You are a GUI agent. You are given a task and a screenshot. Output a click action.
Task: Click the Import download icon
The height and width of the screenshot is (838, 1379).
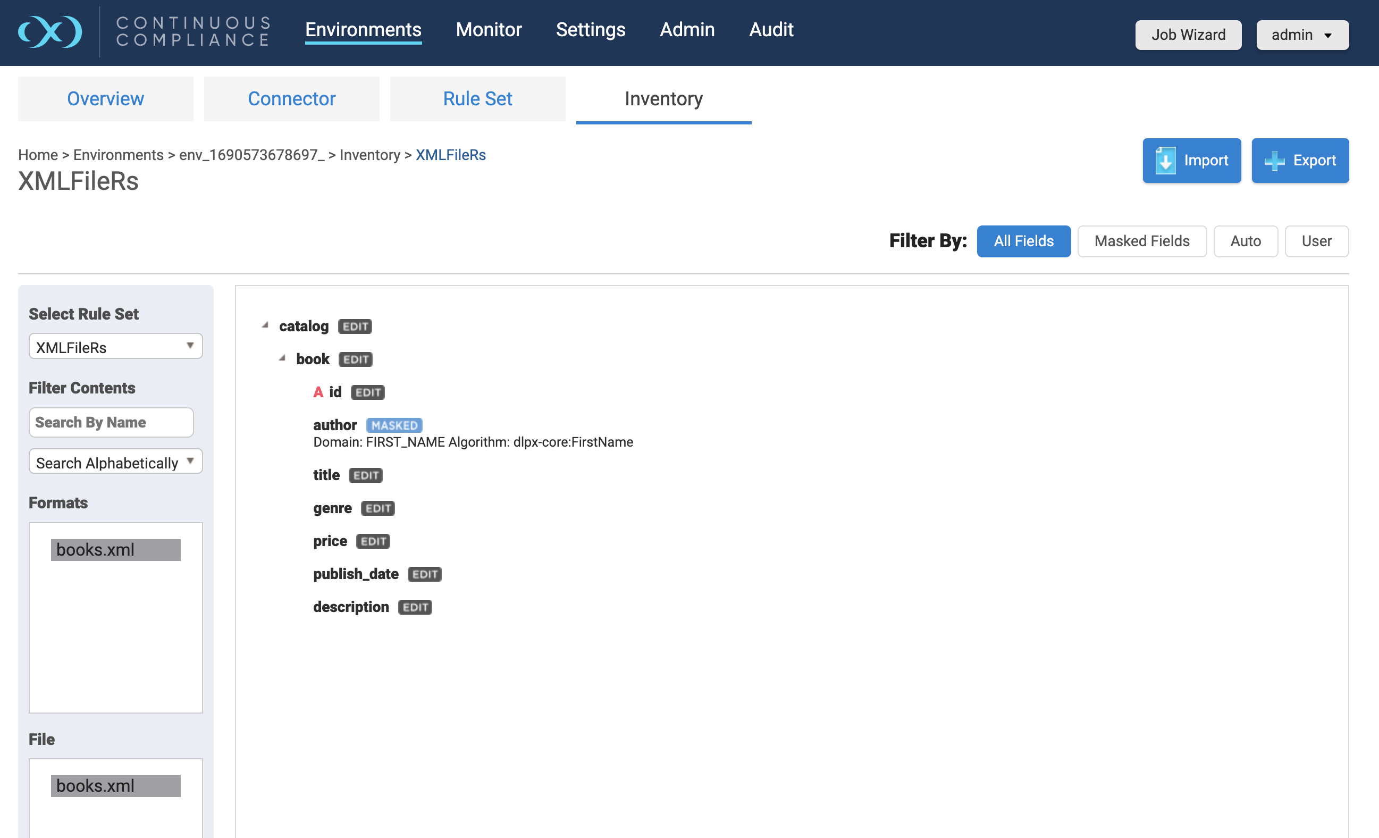pyautogui.click(x=1165, y=161)
